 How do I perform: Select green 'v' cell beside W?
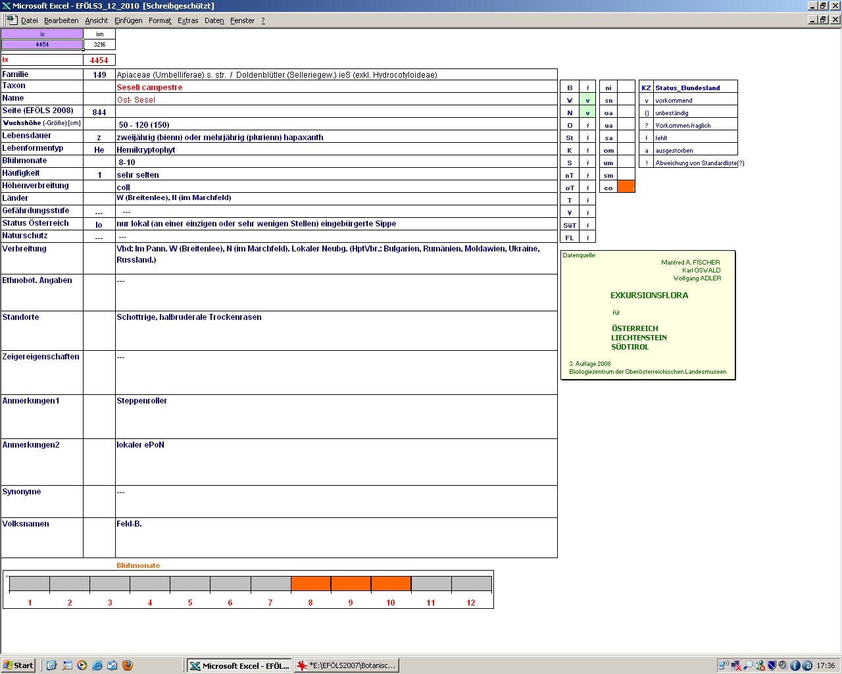point(587,100)
